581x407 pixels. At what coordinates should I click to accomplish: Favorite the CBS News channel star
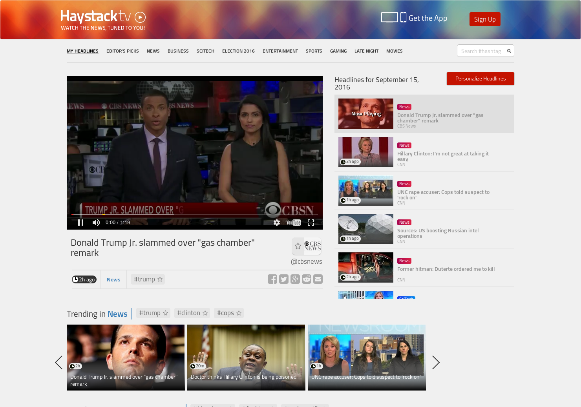pyautogui.click(x=298, y=246)
